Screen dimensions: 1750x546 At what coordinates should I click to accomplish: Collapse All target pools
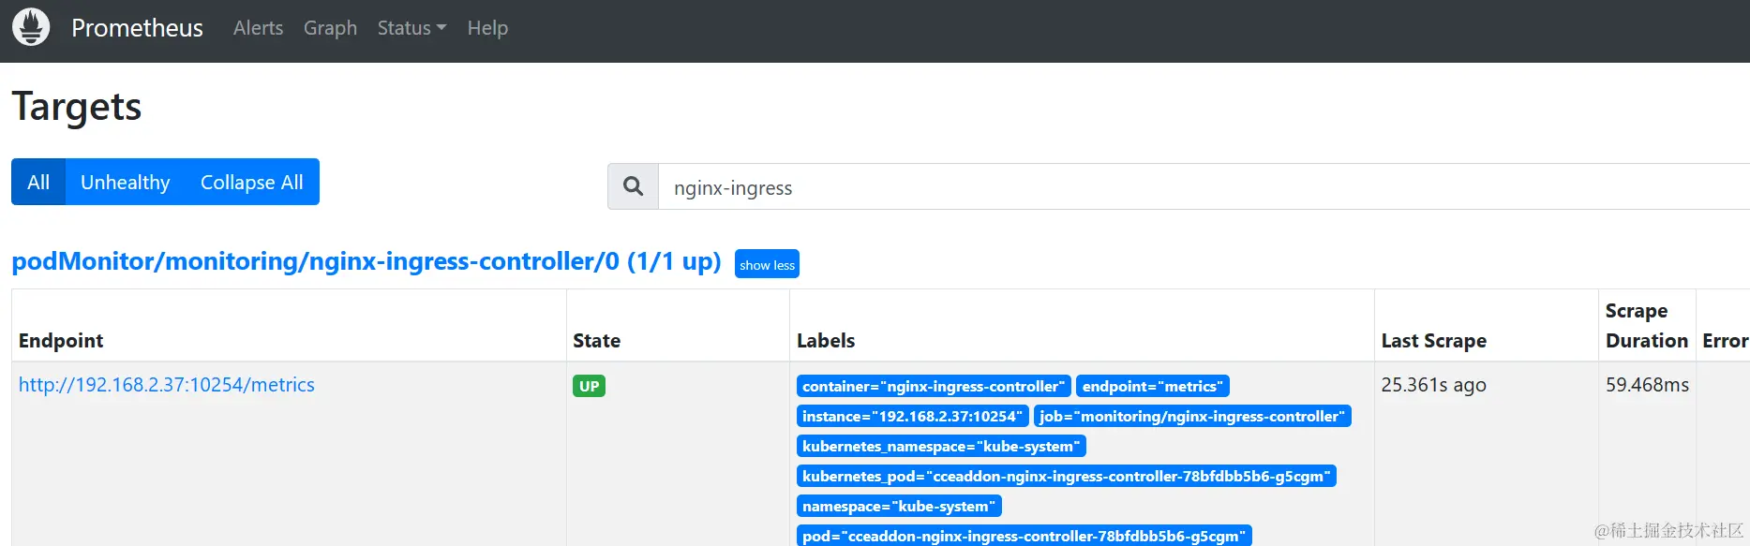(252, 182)
